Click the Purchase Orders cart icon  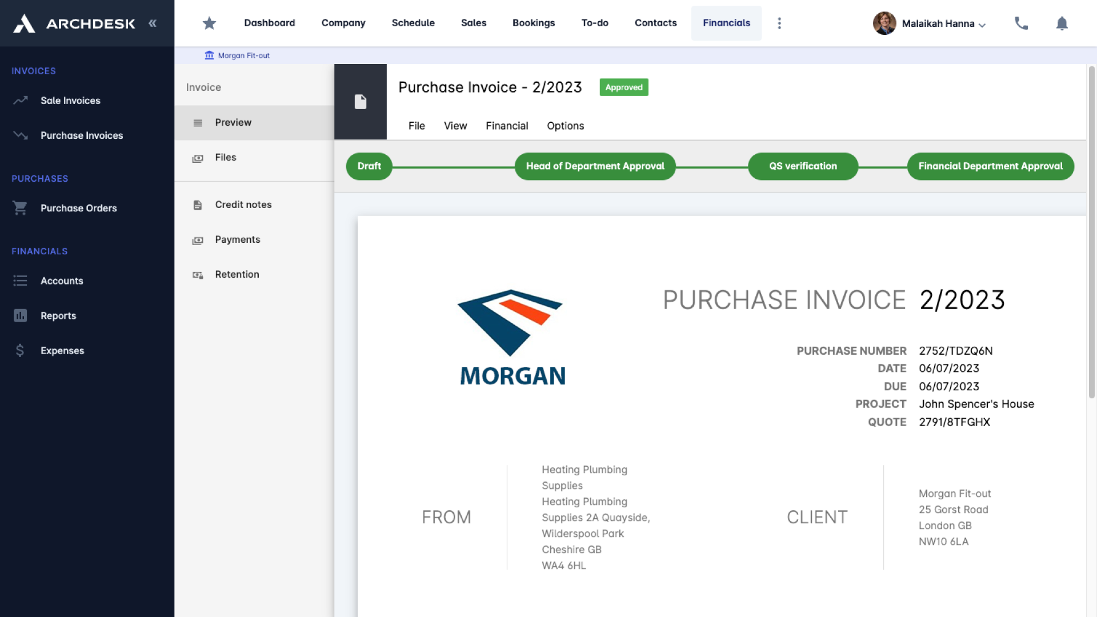pyautogui.click(x=20, y=208)
